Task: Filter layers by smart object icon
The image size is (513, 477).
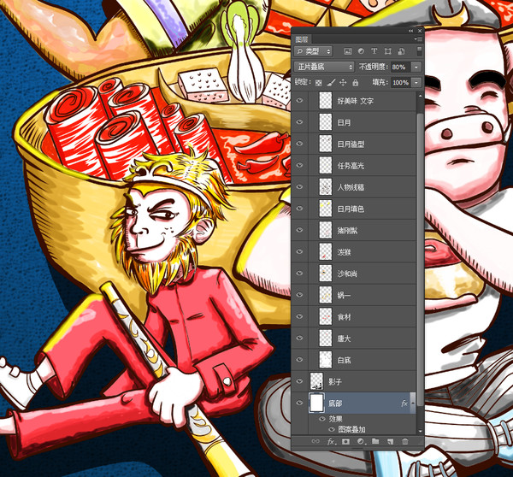Action: 401,51
